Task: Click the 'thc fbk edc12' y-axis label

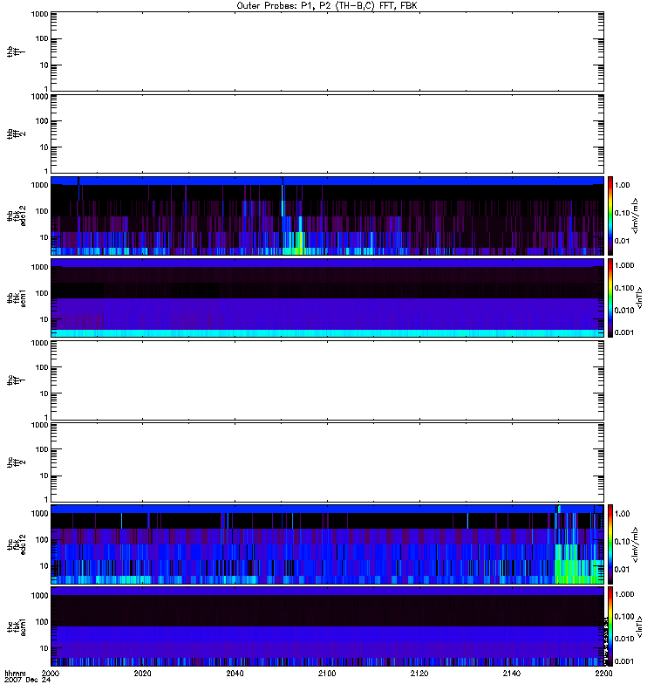Action: (16, 544)
